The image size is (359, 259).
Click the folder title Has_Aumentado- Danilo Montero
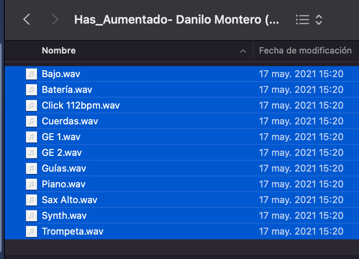[x=176, y=20]
